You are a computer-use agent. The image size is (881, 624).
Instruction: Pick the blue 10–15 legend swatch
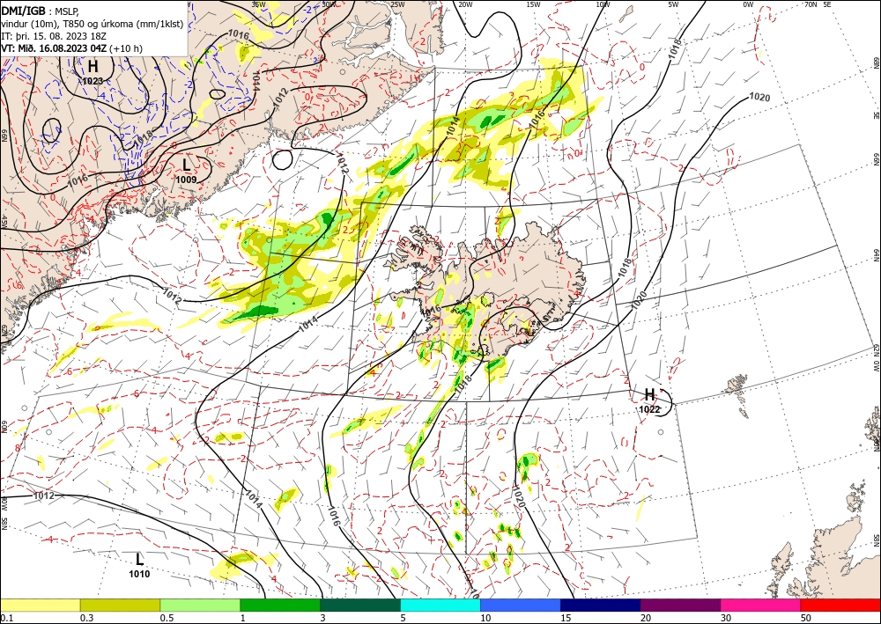521,605
